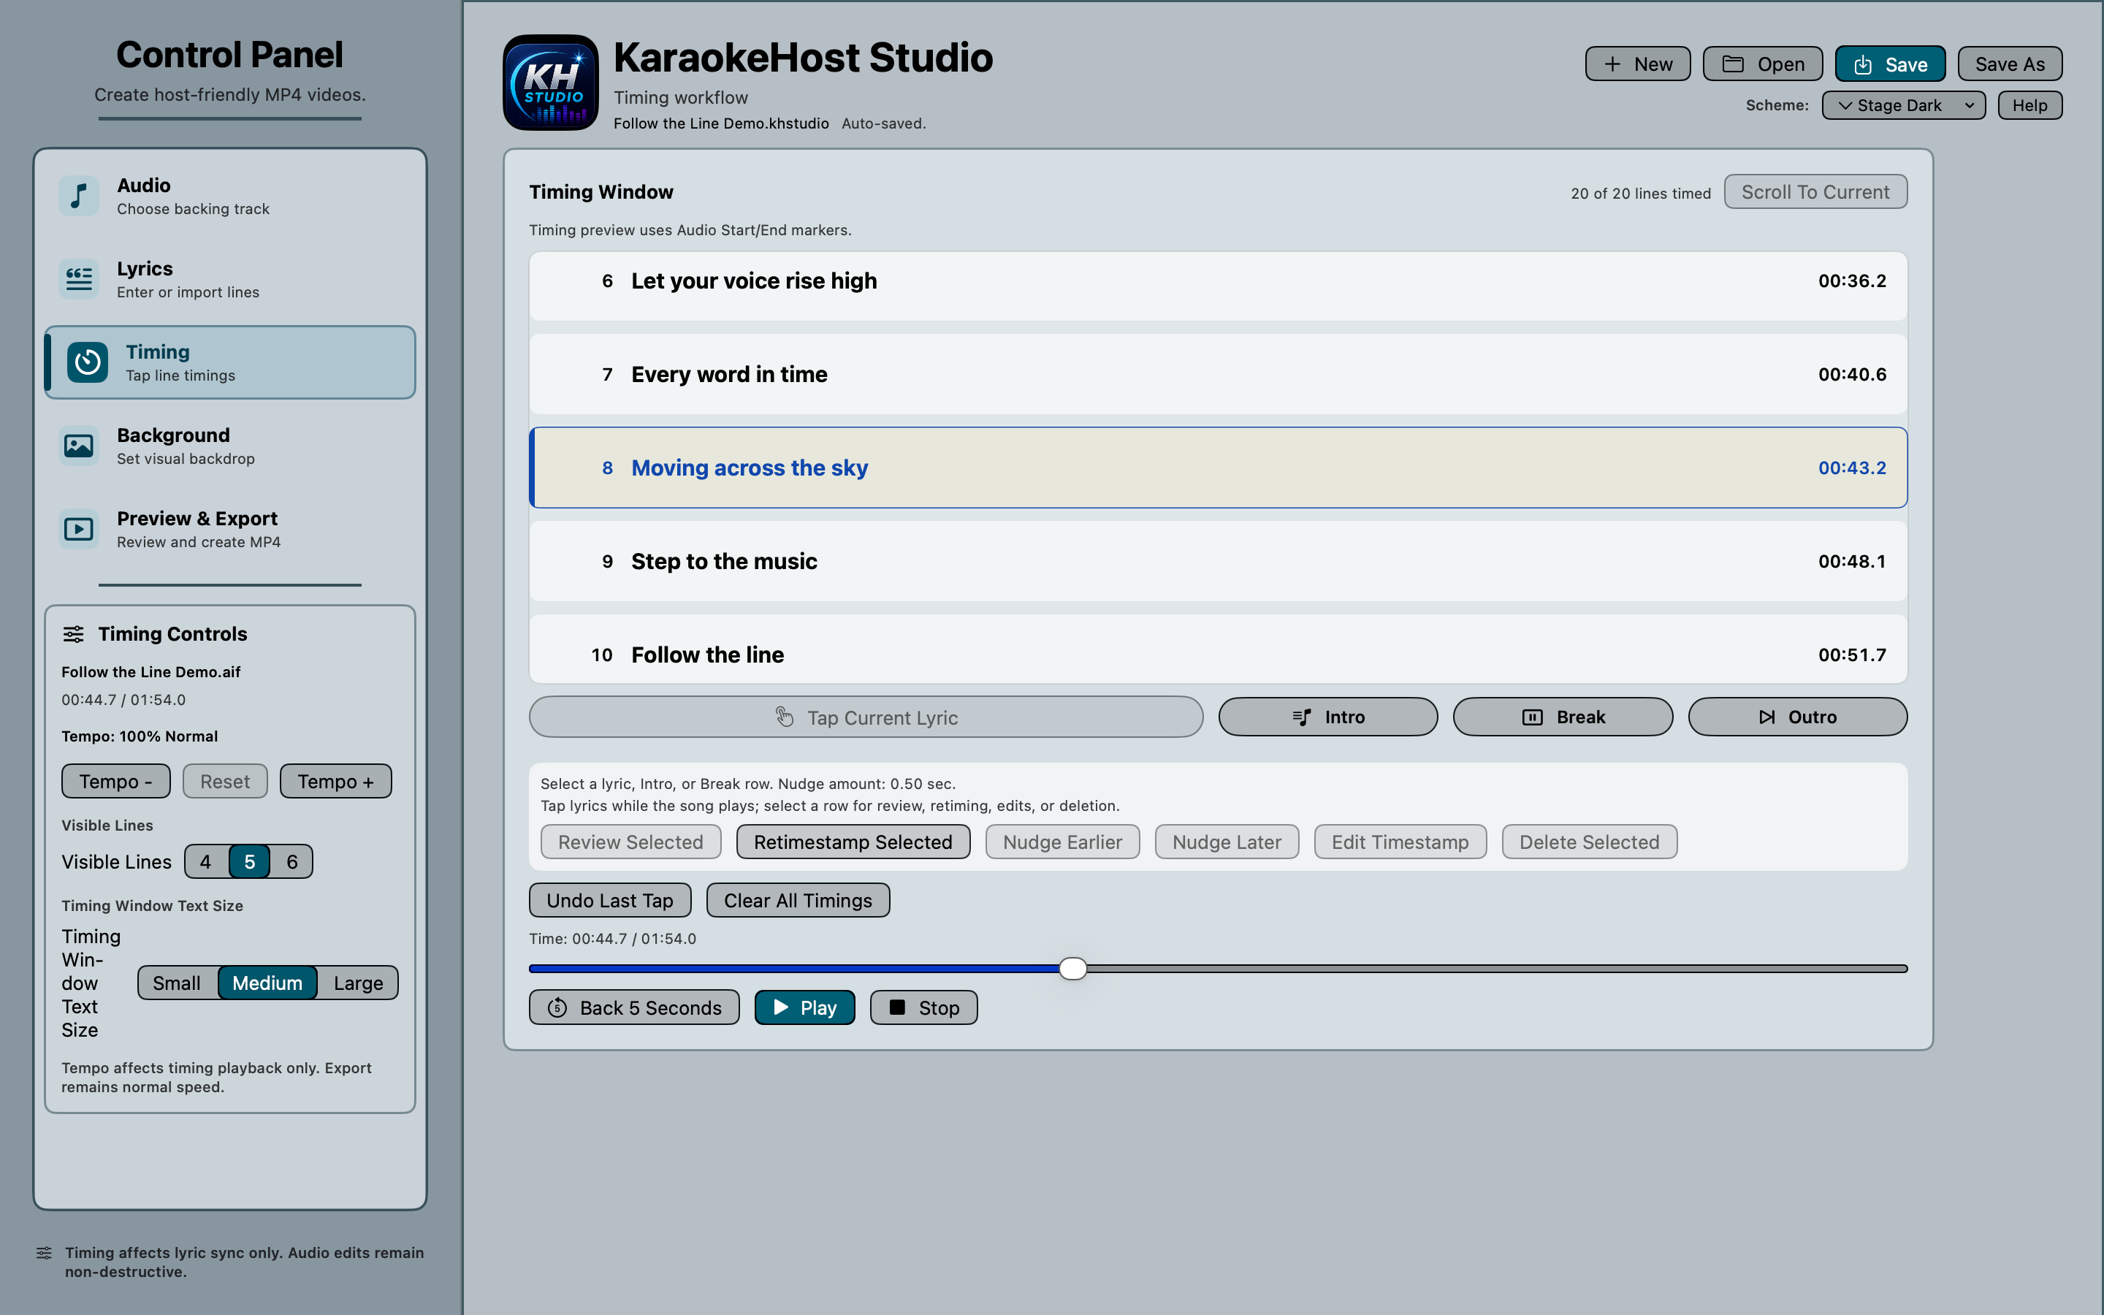
Task: Open the Scheme Stage Dark dropdown
Action: (x=1903, y=105)
